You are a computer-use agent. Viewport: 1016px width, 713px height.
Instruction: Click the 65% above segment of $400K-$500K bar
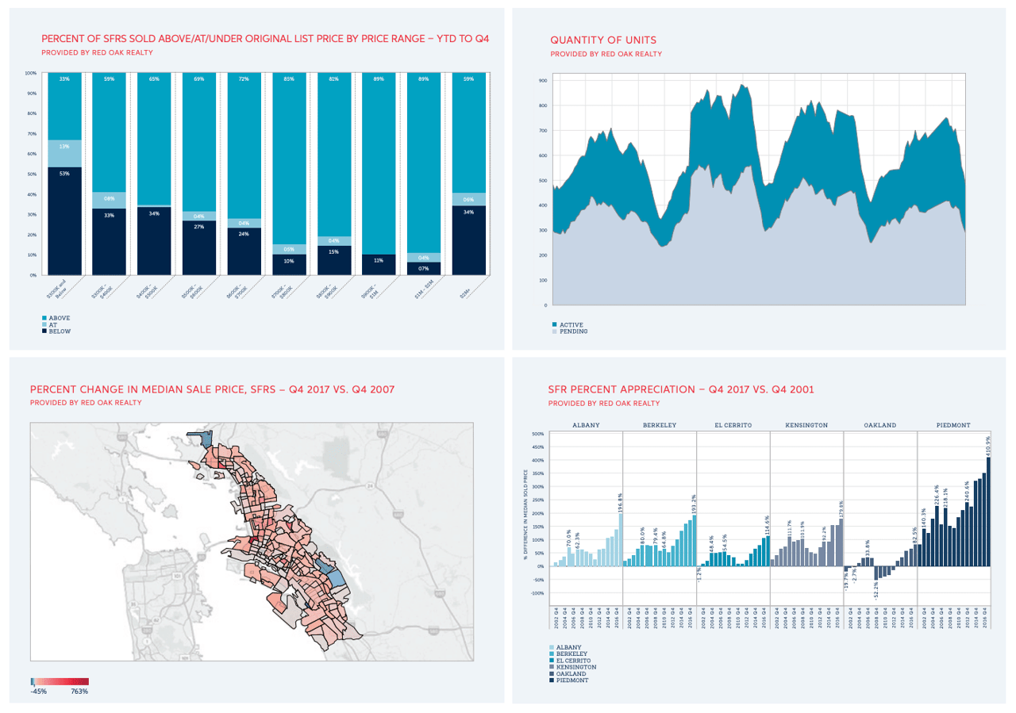pyautogui.click(x=155, y=139)
